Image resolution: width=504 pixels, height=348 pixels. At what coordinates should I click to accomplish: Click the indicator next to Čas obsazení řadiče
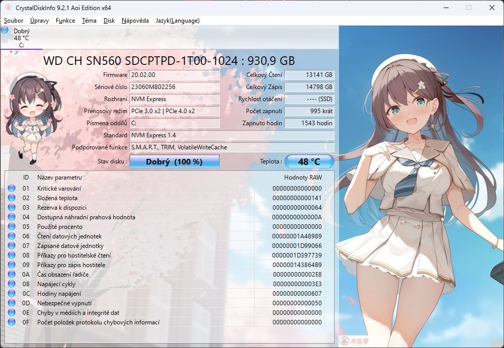coord(11,274)
